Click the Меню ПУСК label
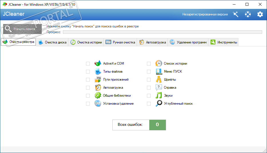 pos(173,71)
